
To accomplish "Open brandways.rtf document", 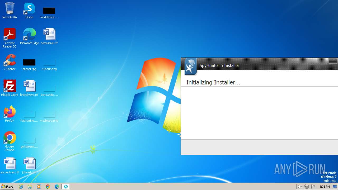I will click(29, 88).
